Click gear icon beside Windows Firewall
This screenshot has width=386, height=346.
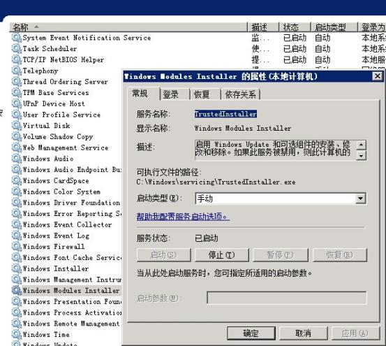point(17,247)
